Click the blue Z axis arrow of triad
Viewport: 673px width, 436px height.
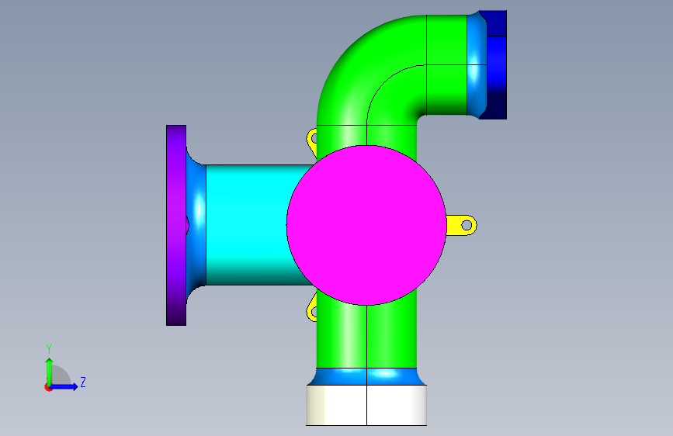[64, 386]
